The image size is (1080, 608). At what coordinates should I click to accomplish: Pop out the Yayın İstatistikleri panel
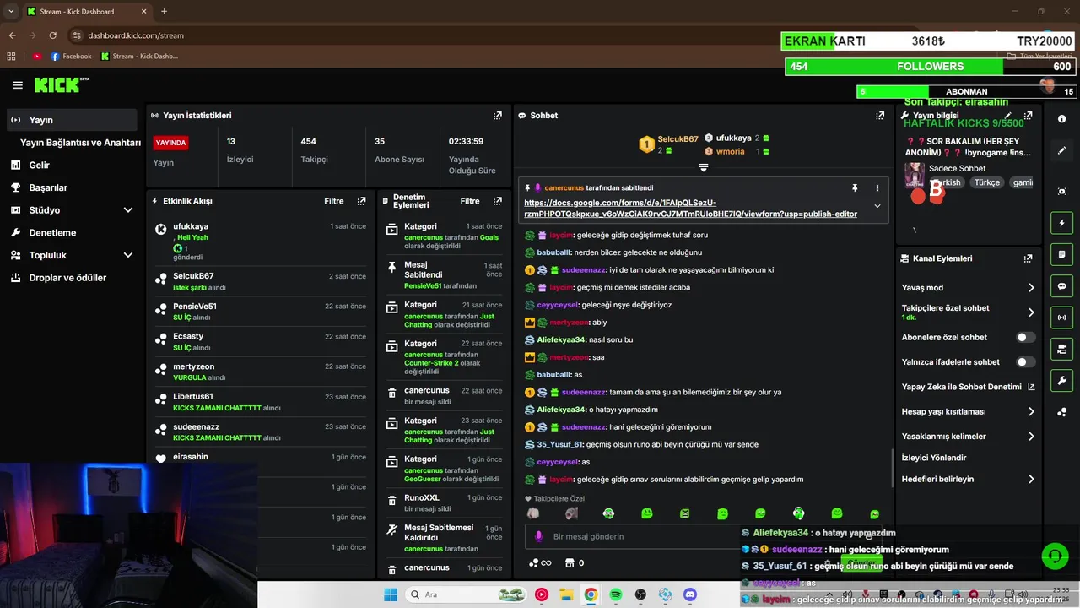[498, 116]
